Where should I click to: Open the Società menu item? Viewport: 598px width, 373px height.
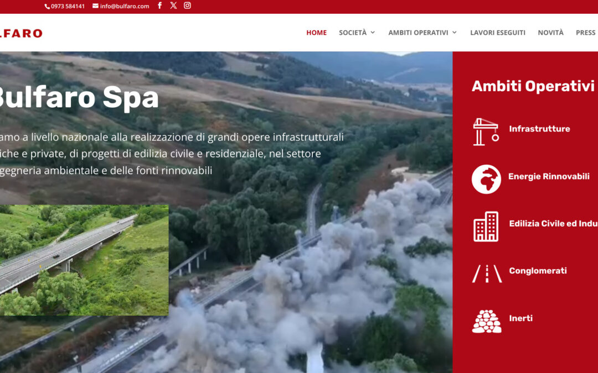point(353,33)
